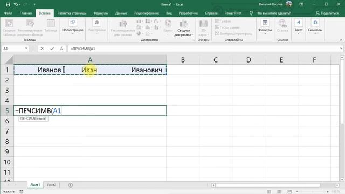345x194 pixels.
Task: Add a new sheet with the plus icon
Action: pos(71,185)
